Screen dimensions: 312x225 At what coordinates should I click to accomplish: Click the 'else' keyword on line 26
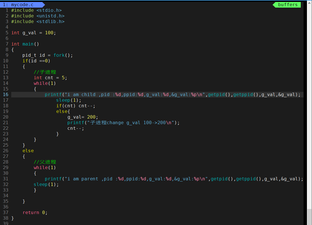point(28,151)
